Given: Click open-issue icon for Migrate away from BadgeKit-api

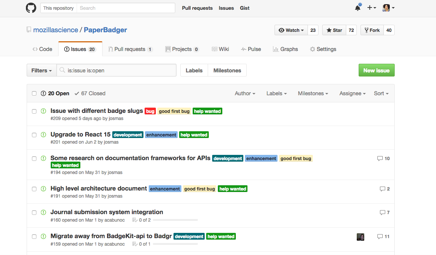Looking at the screenshot, I should pyautogui.click(x=44, y=236).
